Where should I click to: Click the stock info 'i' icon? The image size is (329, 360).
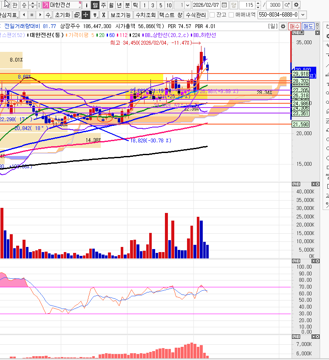point(87,5)
